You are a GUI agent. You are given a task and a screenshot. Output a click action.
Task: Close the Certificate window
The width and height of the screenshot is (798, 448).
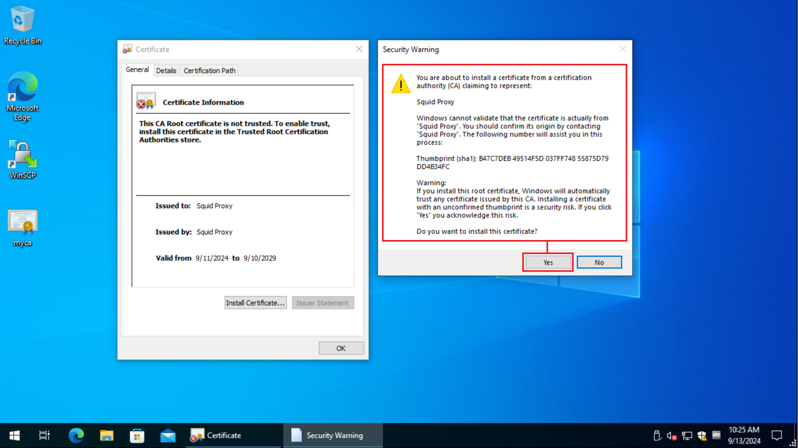click(x=359, y=49)
